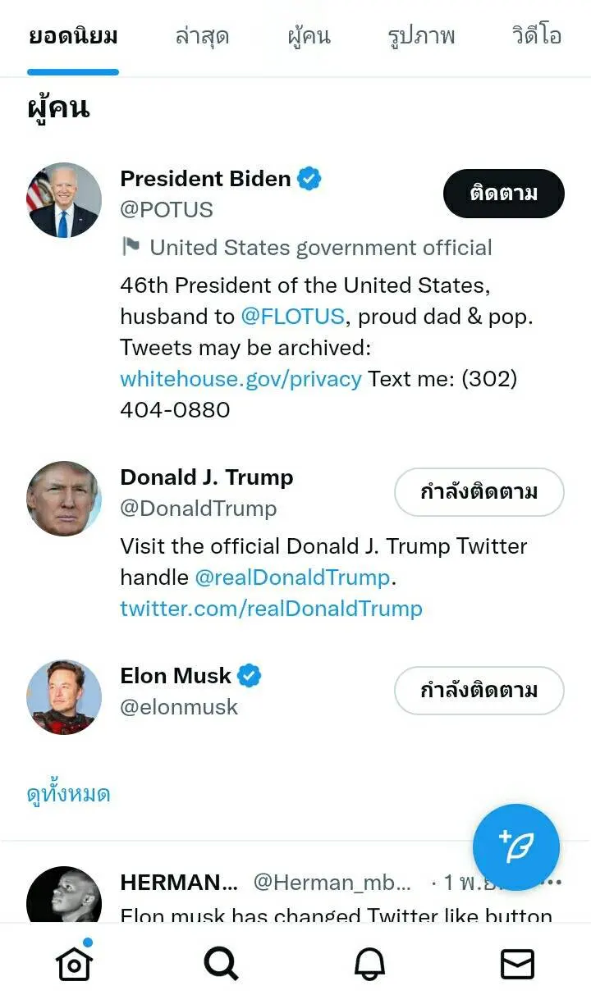Screen dimensions: 591x1004
Task: Toggle following for Elon Musk
Action: point(479,691)
